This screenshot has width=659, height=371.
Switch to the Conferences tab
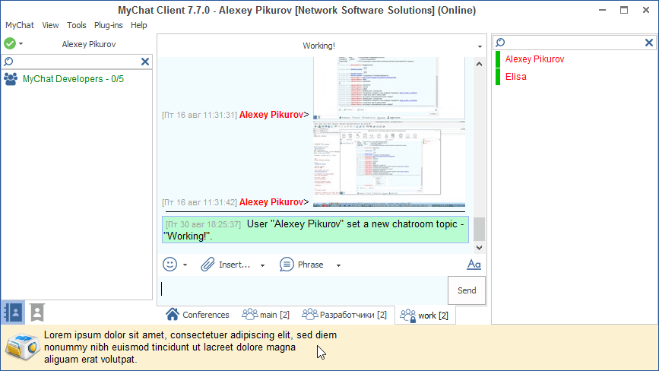pos(198,315)
